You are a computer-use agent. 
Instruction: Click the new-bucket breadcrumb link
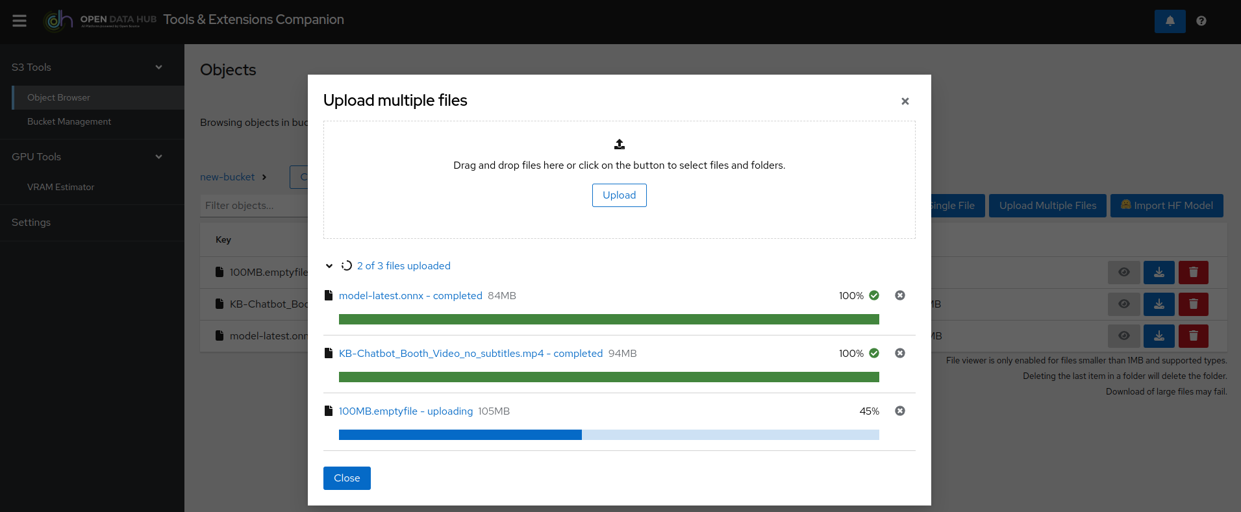(227, 177)
